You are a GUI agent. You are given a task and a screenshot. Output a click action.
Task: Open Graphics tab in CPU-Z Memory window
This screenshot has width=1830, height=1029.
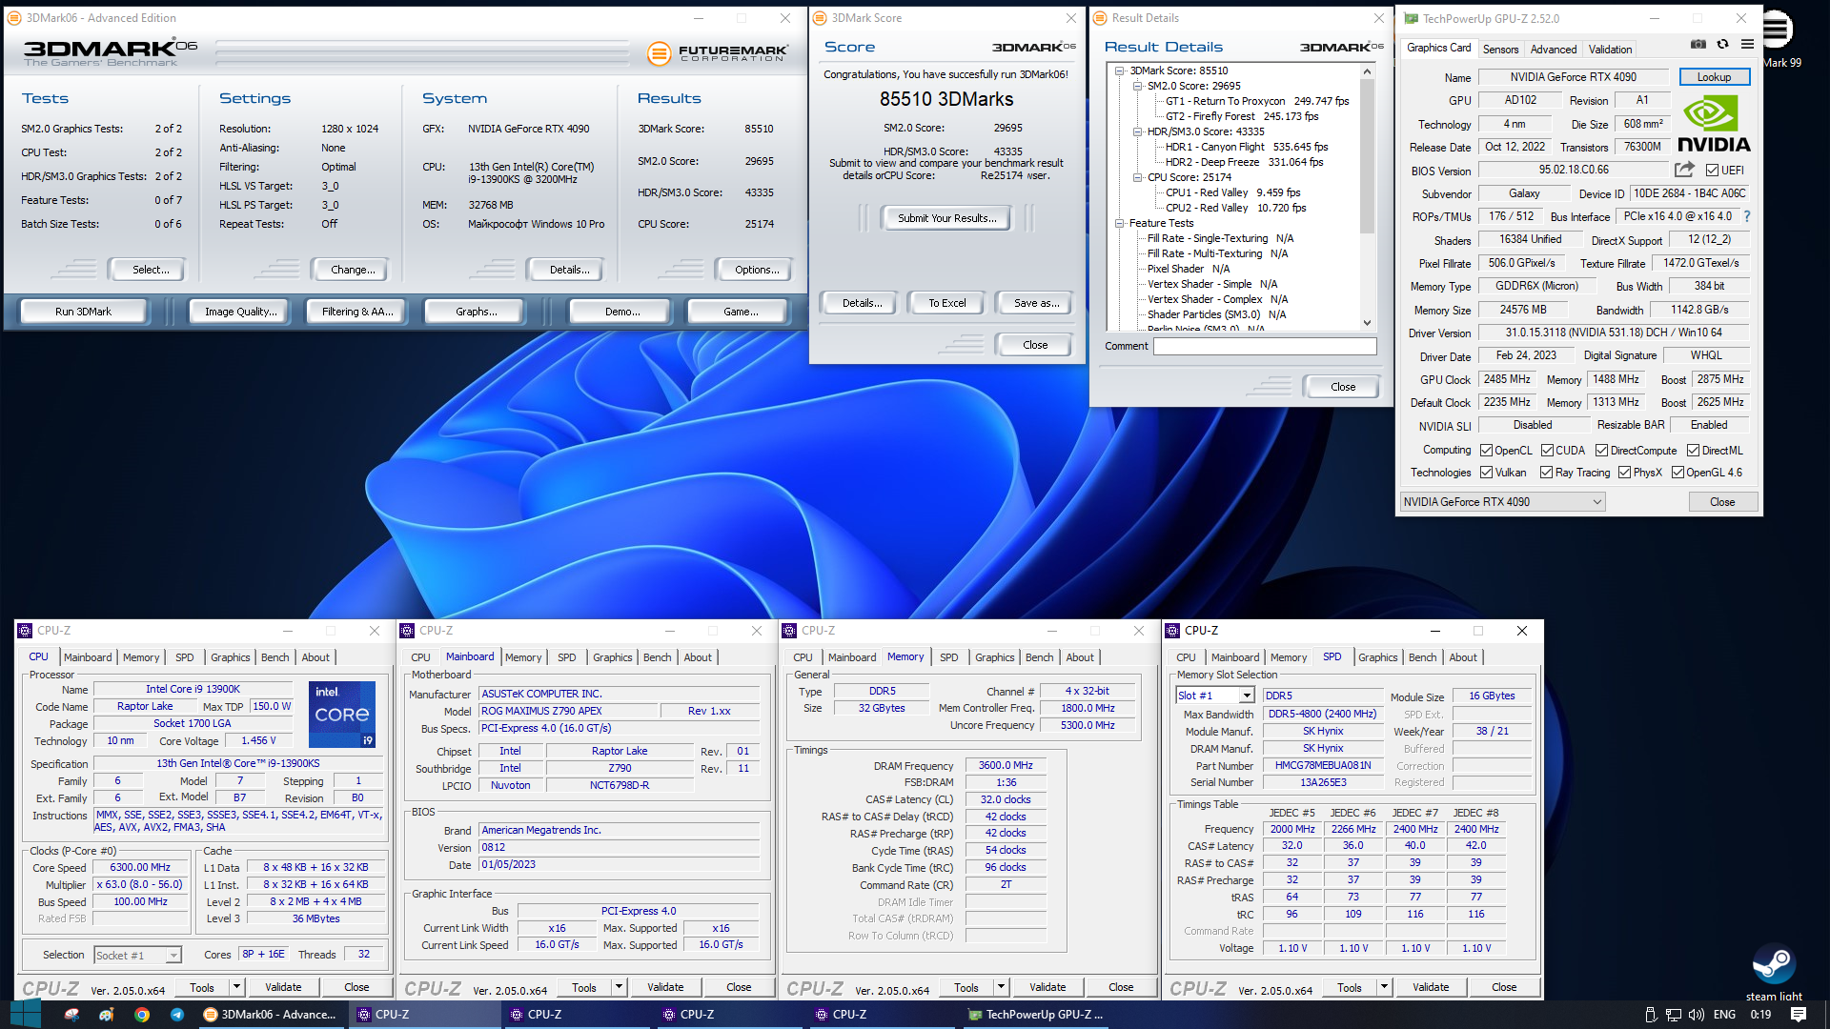[x=994, y=657]
